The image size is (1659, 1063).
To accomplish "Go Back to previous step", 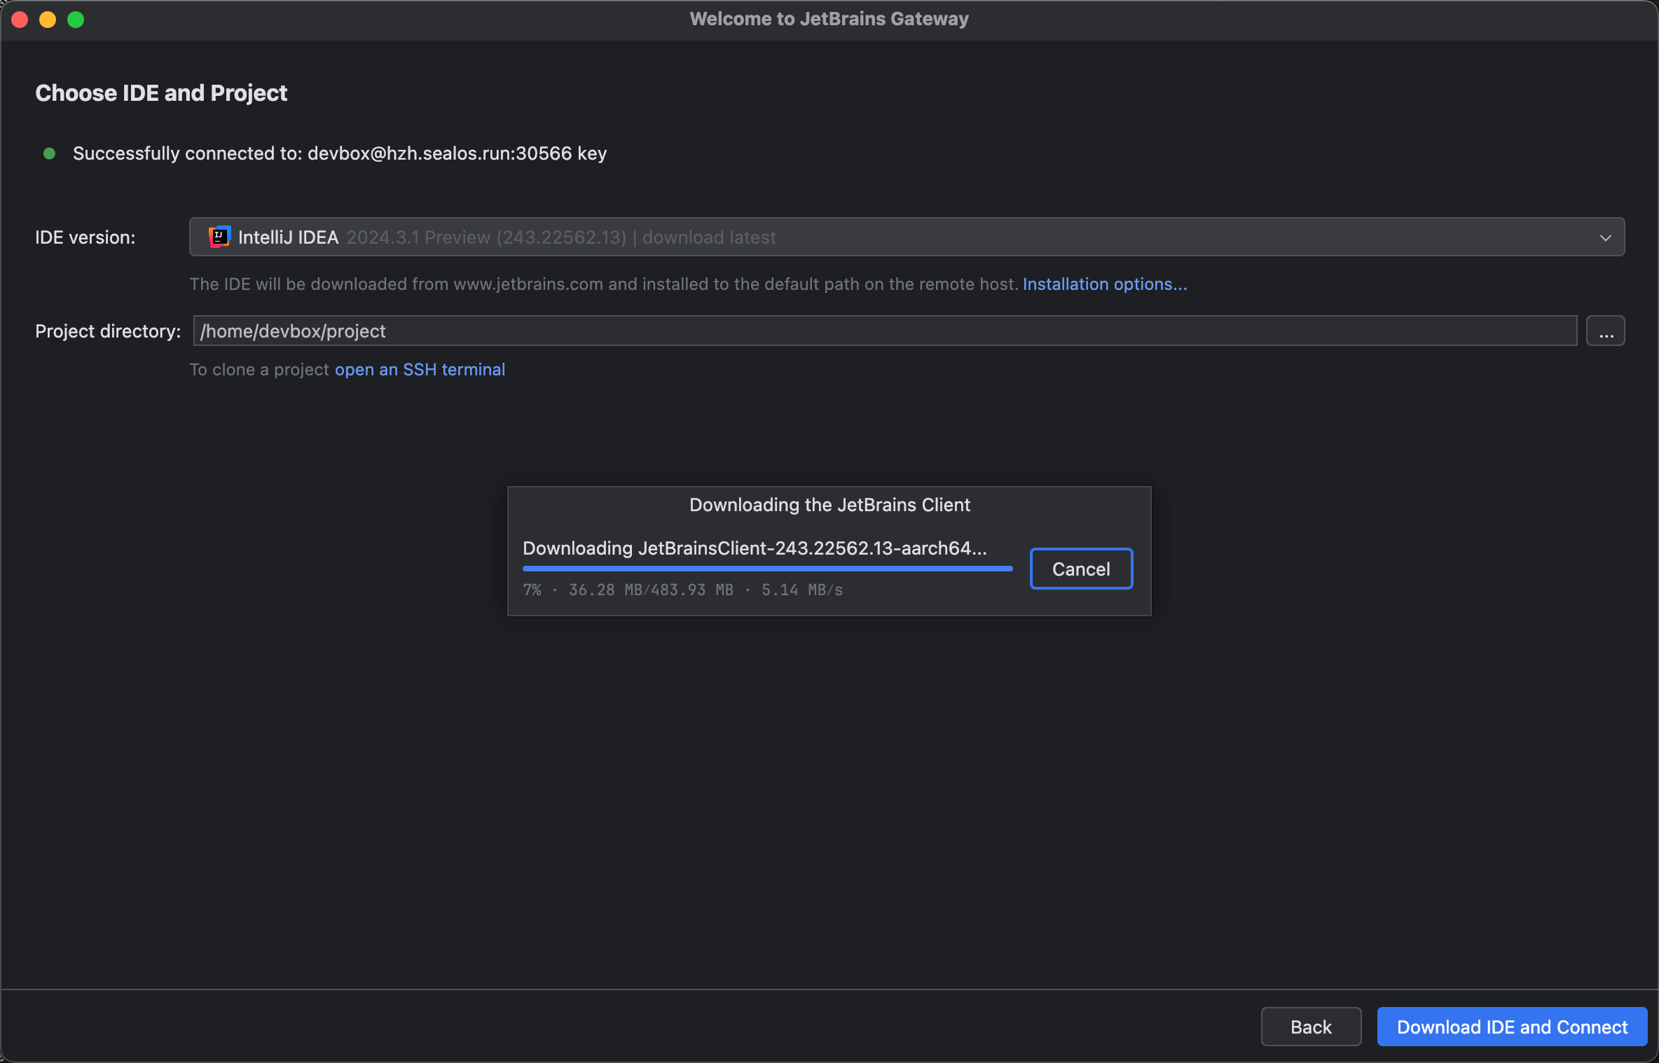I will pyautogui.click(x=1311, y=1027).
